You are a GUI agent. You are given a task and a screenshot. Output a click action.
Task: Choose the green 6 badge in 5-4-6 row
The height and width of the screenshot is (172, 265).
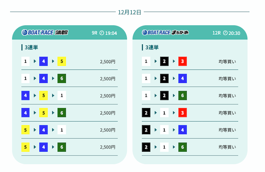[x=62, y=147]
